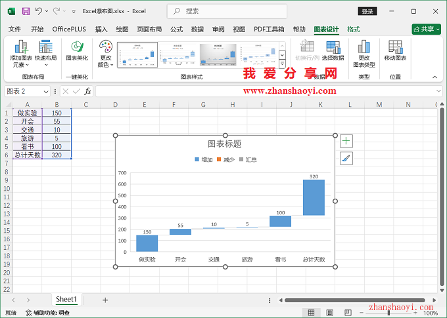Click the green plus chart elements button
Screen dimensions: 447x318
coord(346,141)
